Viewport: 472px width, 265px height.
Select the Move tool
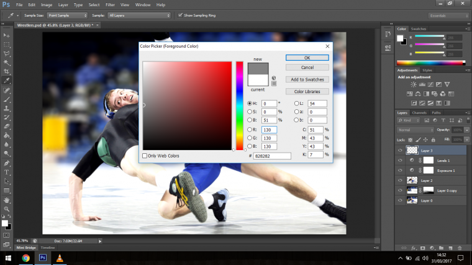[6, 35]
